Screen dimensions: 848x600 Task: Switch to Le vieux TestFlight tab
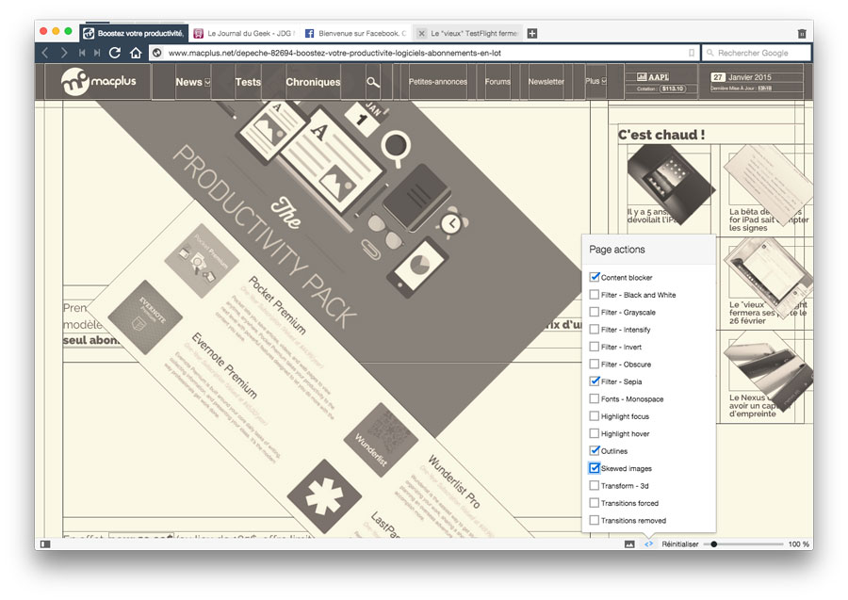pyautogui.click(x=467, y=34)
